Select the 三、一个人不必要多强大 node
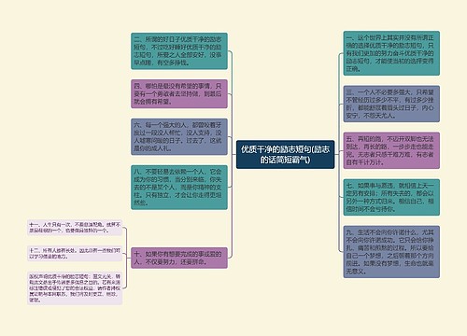The width and height of the screenshot is (467, 336). coord(391,104)
